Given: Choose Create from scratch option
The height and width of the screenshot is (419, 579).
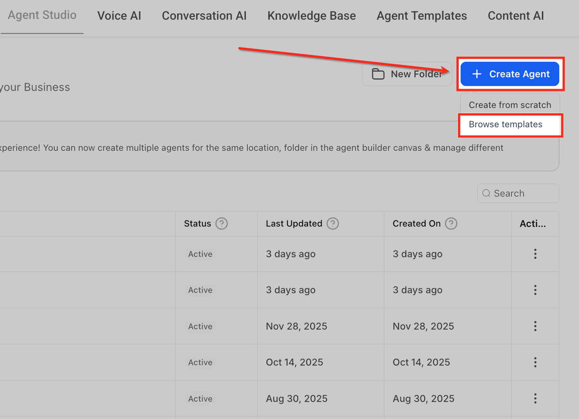Looking at the screenshot, I should [510, 105].
